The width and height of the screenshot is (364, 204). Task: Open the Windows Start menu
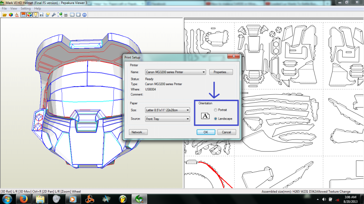[7, 199]
